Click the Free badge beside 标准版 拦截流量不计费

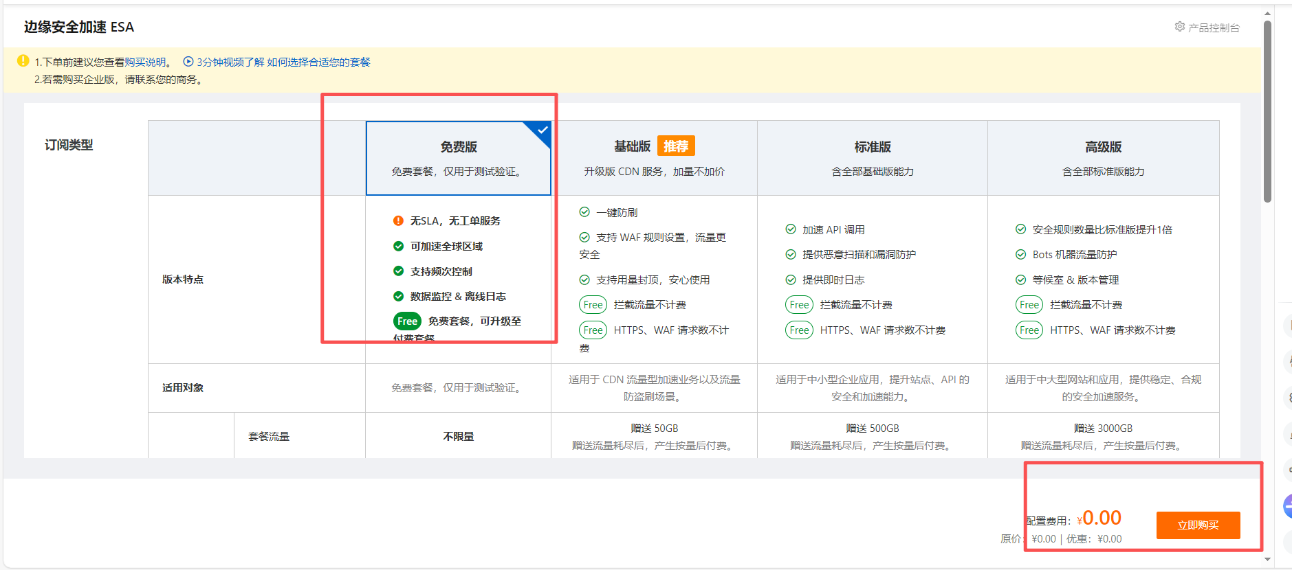coord(799,305)
